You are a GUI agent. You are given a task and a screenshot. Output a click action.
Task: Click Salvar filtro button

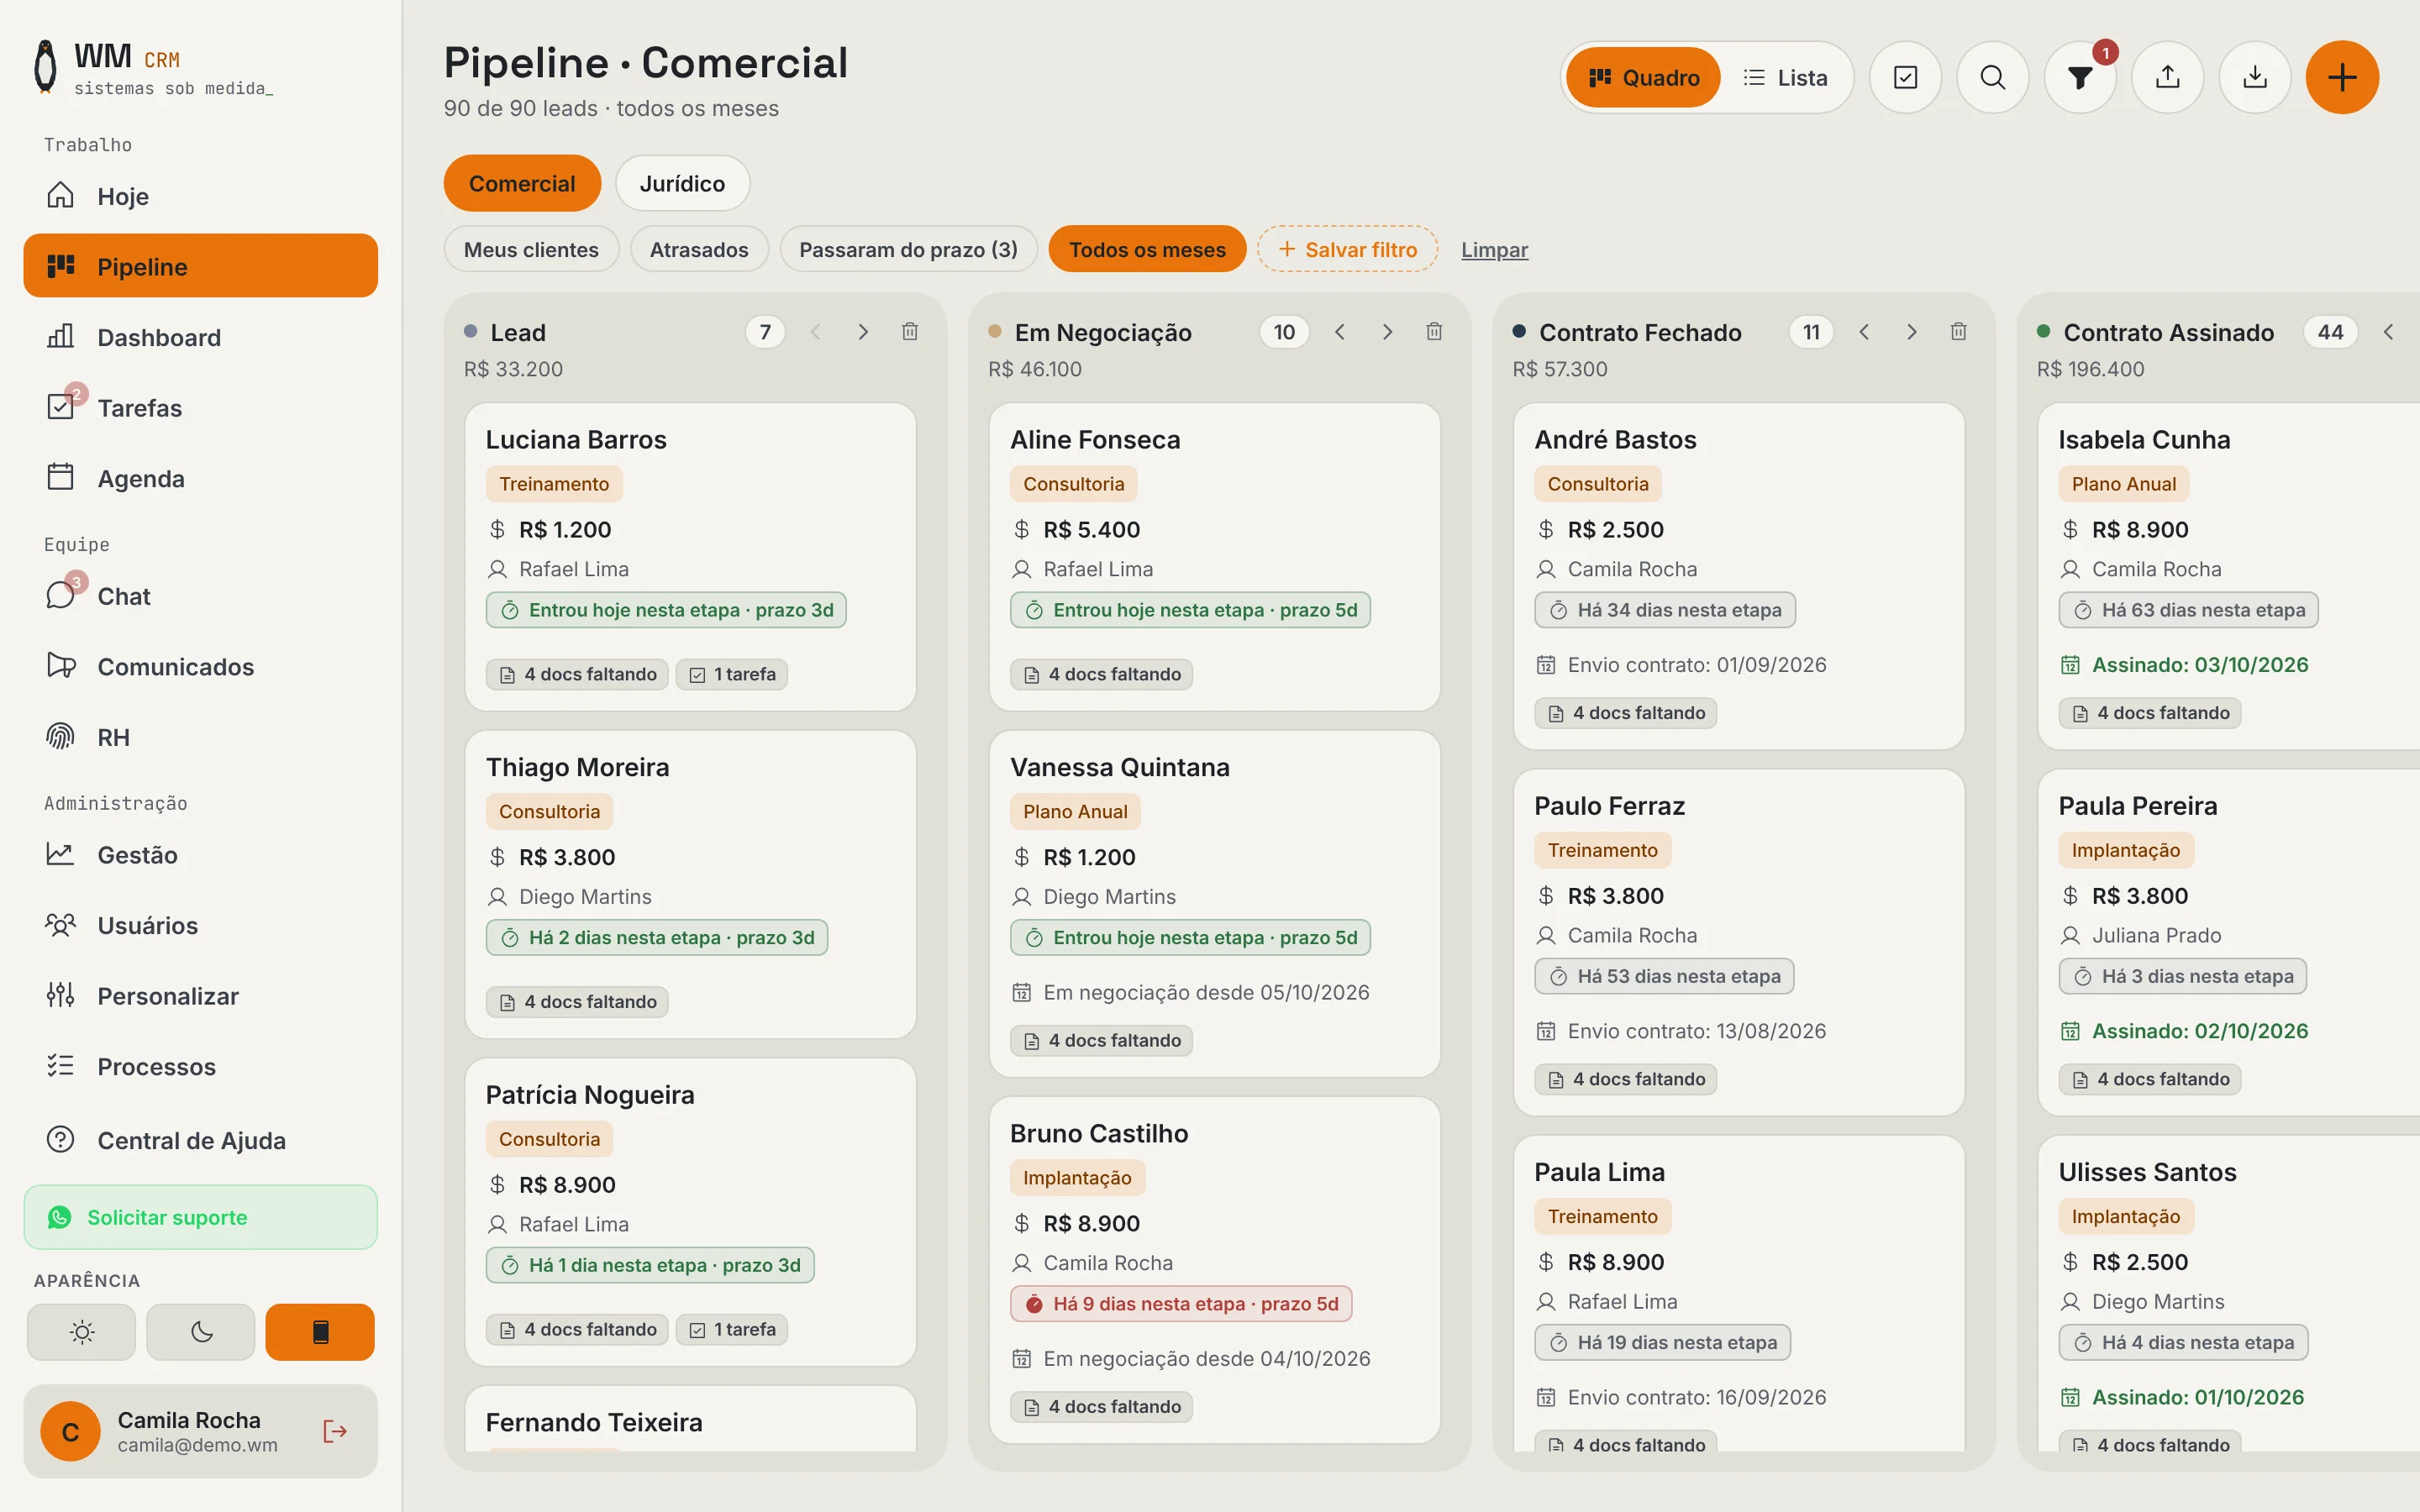pos(1347,249)
